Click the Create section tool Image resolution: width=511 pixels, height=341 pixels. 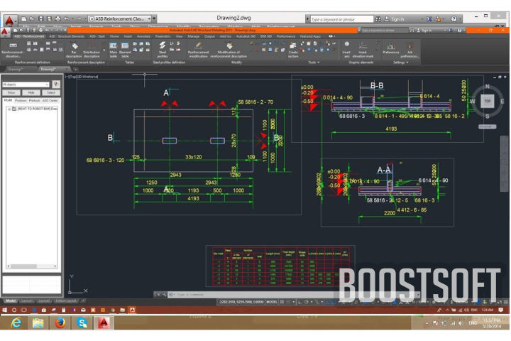[x=293, y=50]
